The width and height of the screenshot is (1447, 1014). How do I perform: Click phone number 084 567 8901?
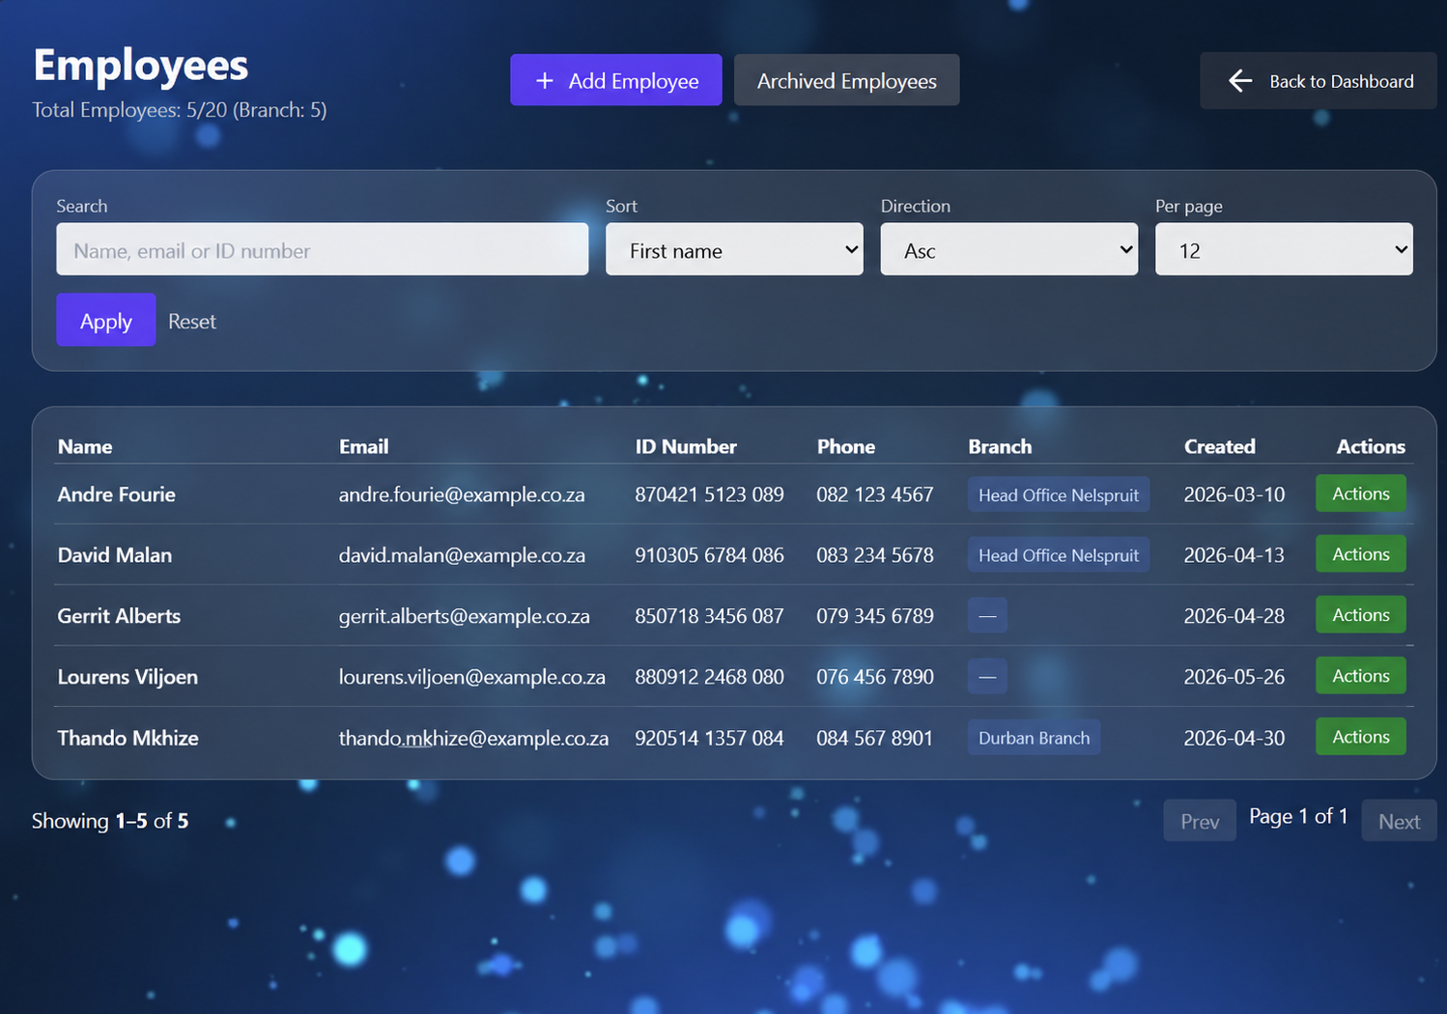click(875, 738)
